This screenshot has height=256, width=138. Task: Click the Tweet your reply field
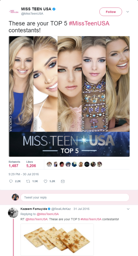[x=75, y=197]
